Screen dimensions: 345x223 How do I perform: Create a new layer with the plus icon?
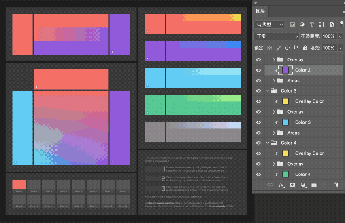(325, 185)
